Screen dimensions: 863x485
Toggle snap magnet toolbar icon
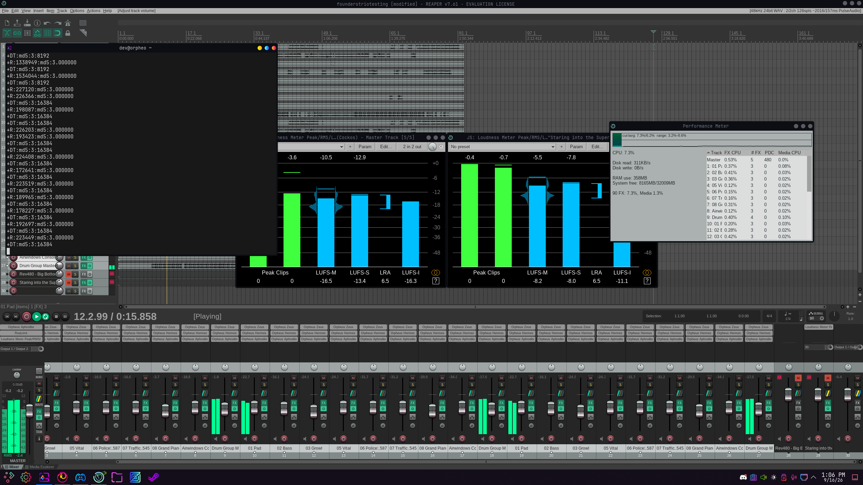click(x=58, y=33)
